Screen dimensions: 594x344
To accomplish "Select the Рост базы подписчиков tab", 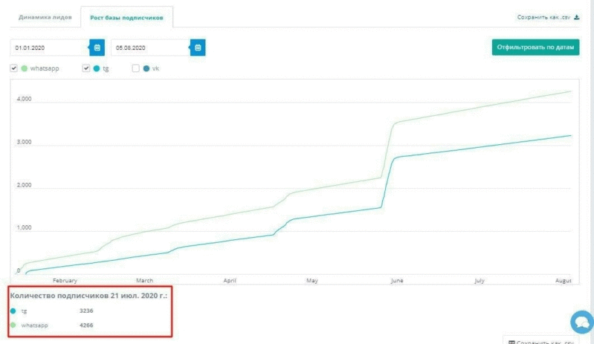I will tap(126, 17).
